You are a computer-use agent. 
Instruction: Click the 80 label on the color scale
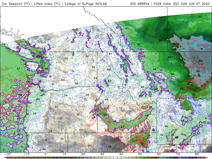click(197, 154)
